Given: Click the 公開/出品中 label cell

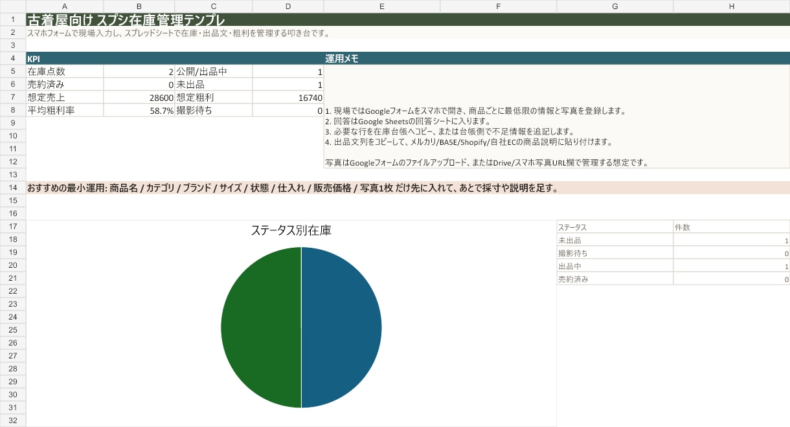Looking at the screenshot, I should 214,71.
